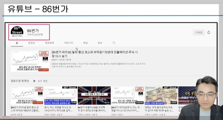Switch to the 동영상 tab
Screen dimensions: 223x120
coord(31,43)
